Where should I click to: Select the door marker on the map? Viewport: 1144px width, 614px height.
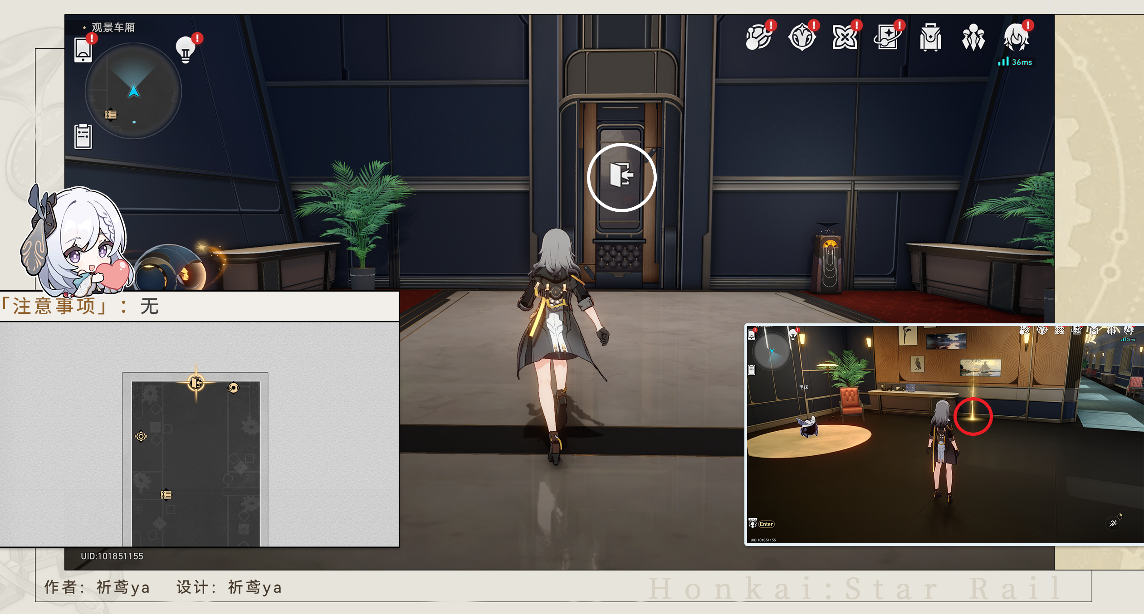click(x=196, y=383)
